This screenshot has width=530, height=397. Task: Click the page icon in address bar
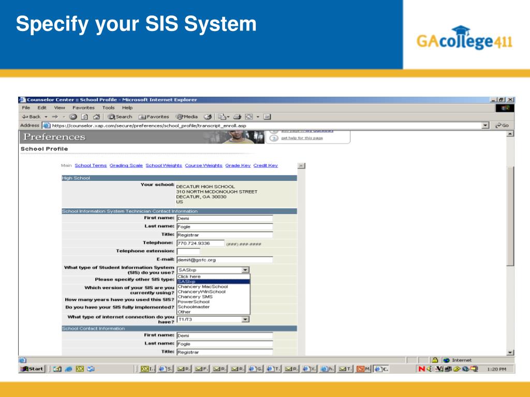pyautogui.click(x=46, y=126)
